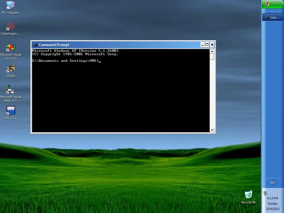Click the Command Prompt scroll-up arrow
Image resolution: width=284 pixels, height=213 pixels.
(212, 51)
